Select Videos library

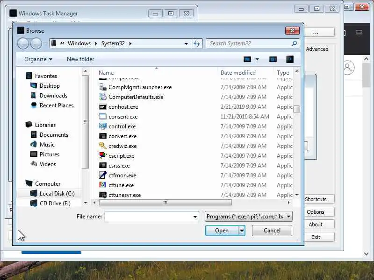tap(48, 164)
